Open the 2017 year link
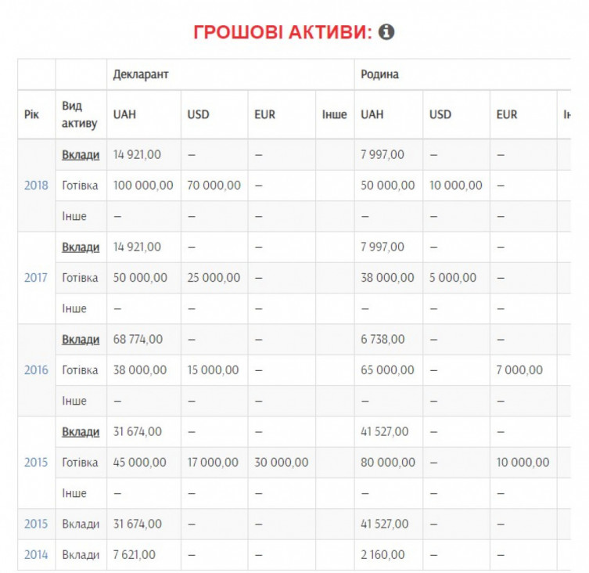The height and width of the screenshot is (573, 589). pos(36,278)
